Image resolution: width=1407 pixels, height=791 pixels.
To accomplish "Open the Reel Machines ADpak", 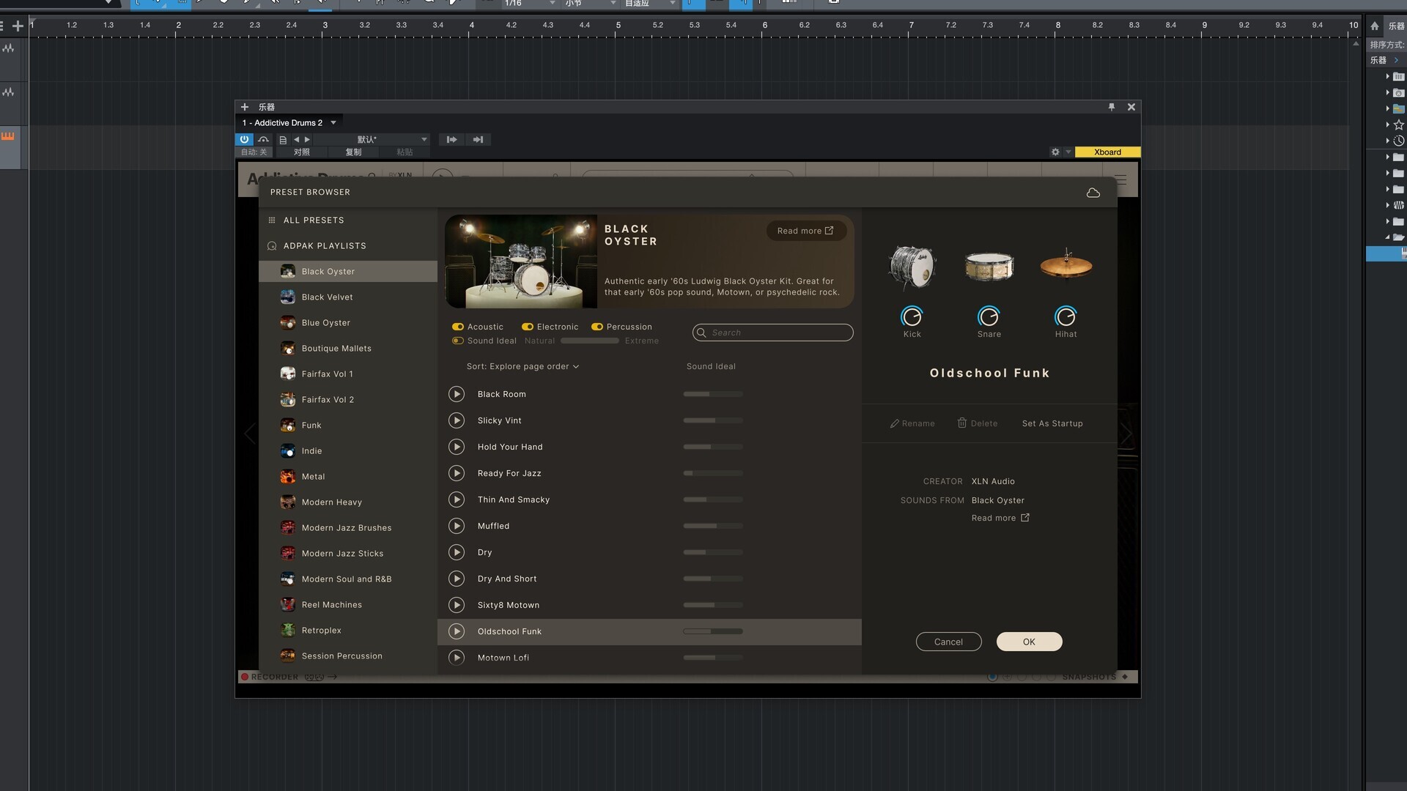I will tap(348, 604).
